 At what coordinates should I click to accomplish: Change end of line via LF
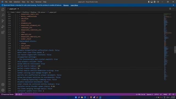161,94
